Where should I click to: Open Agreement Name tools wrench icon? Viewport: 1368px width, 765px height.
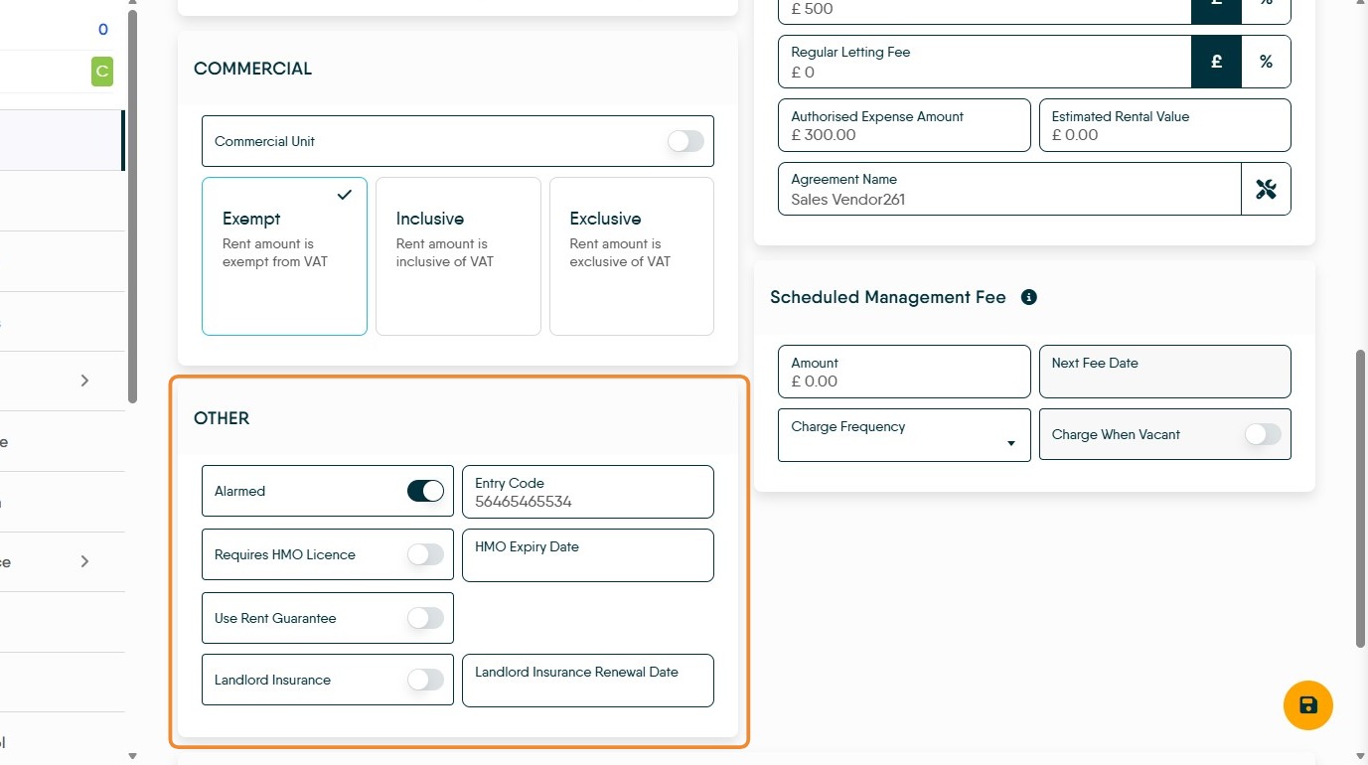(1266, 189)
